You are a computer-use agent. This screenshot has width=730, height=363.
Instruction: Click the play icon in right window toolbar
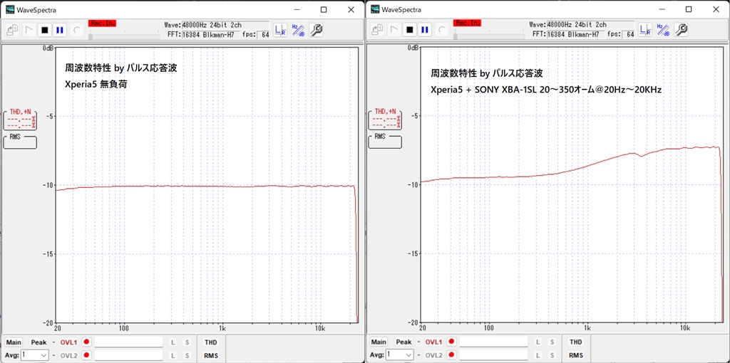click(394, 30)
